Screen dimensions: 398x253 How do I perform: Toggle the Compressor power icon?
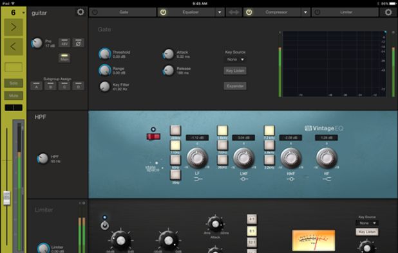coord(249,12)
